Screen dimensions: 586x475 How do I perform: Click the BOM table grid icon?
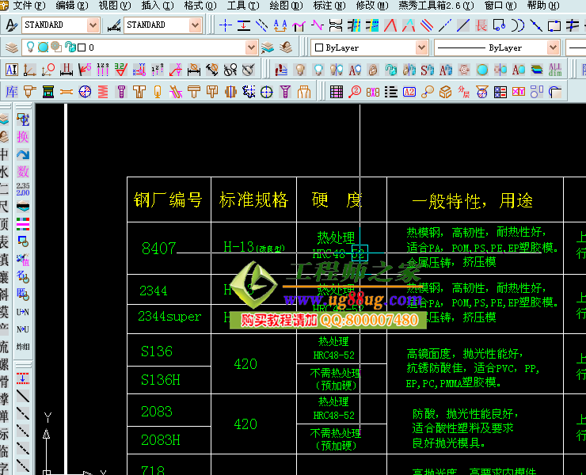(x=337, y=92)
